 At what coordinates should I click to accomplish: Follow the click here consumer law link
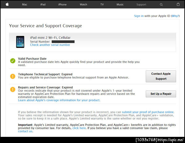79,128
